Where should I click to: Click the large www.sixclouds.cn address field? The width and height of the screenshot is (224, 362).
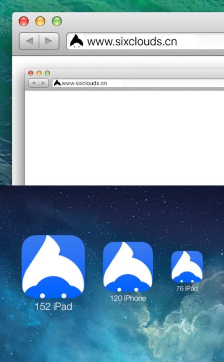[145, 41]
